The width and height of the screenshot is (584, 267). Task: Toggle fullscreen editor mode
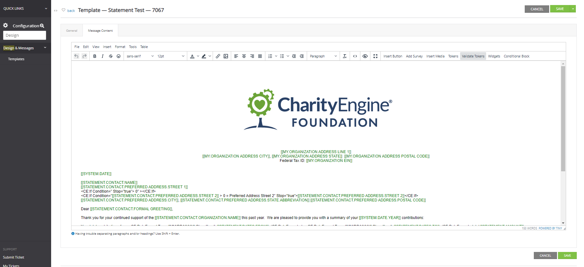click(x=375, y=56)
